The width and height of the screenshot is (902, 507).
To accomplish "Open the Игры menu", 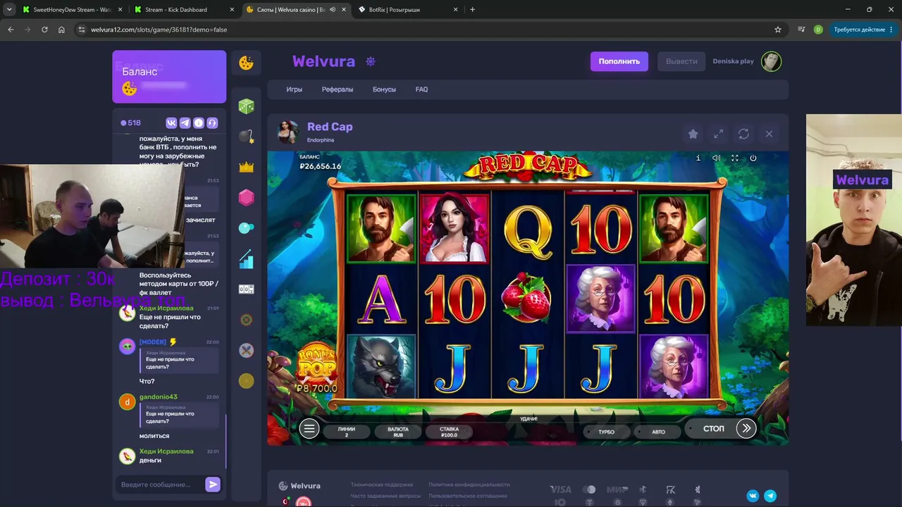I will point(295,89).
